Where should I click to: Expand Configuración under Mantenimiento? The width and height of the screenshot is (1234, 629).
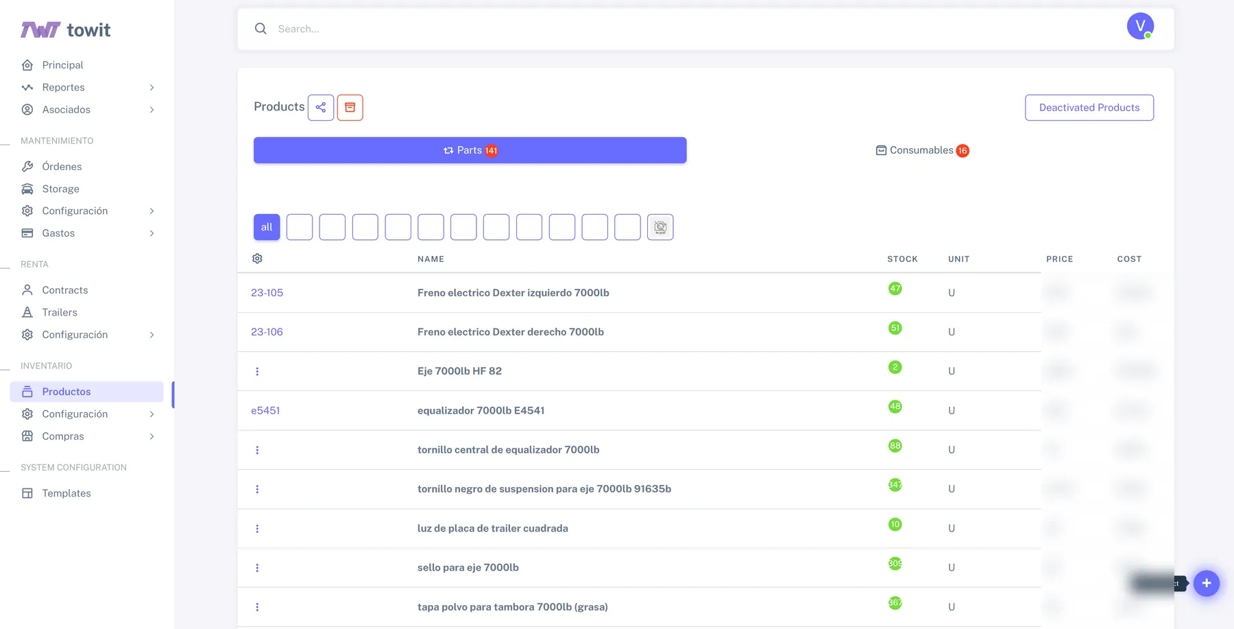click(x=86, y=211)
